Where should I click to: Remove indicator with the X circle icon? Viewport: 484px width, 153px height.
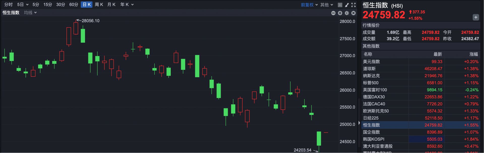354,13
